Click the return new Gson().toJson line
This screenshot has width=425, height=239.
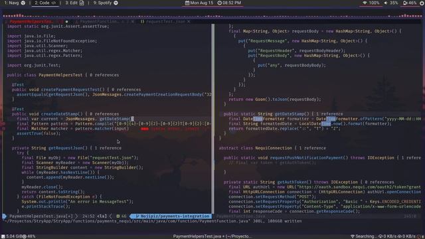tap(274, 100)
